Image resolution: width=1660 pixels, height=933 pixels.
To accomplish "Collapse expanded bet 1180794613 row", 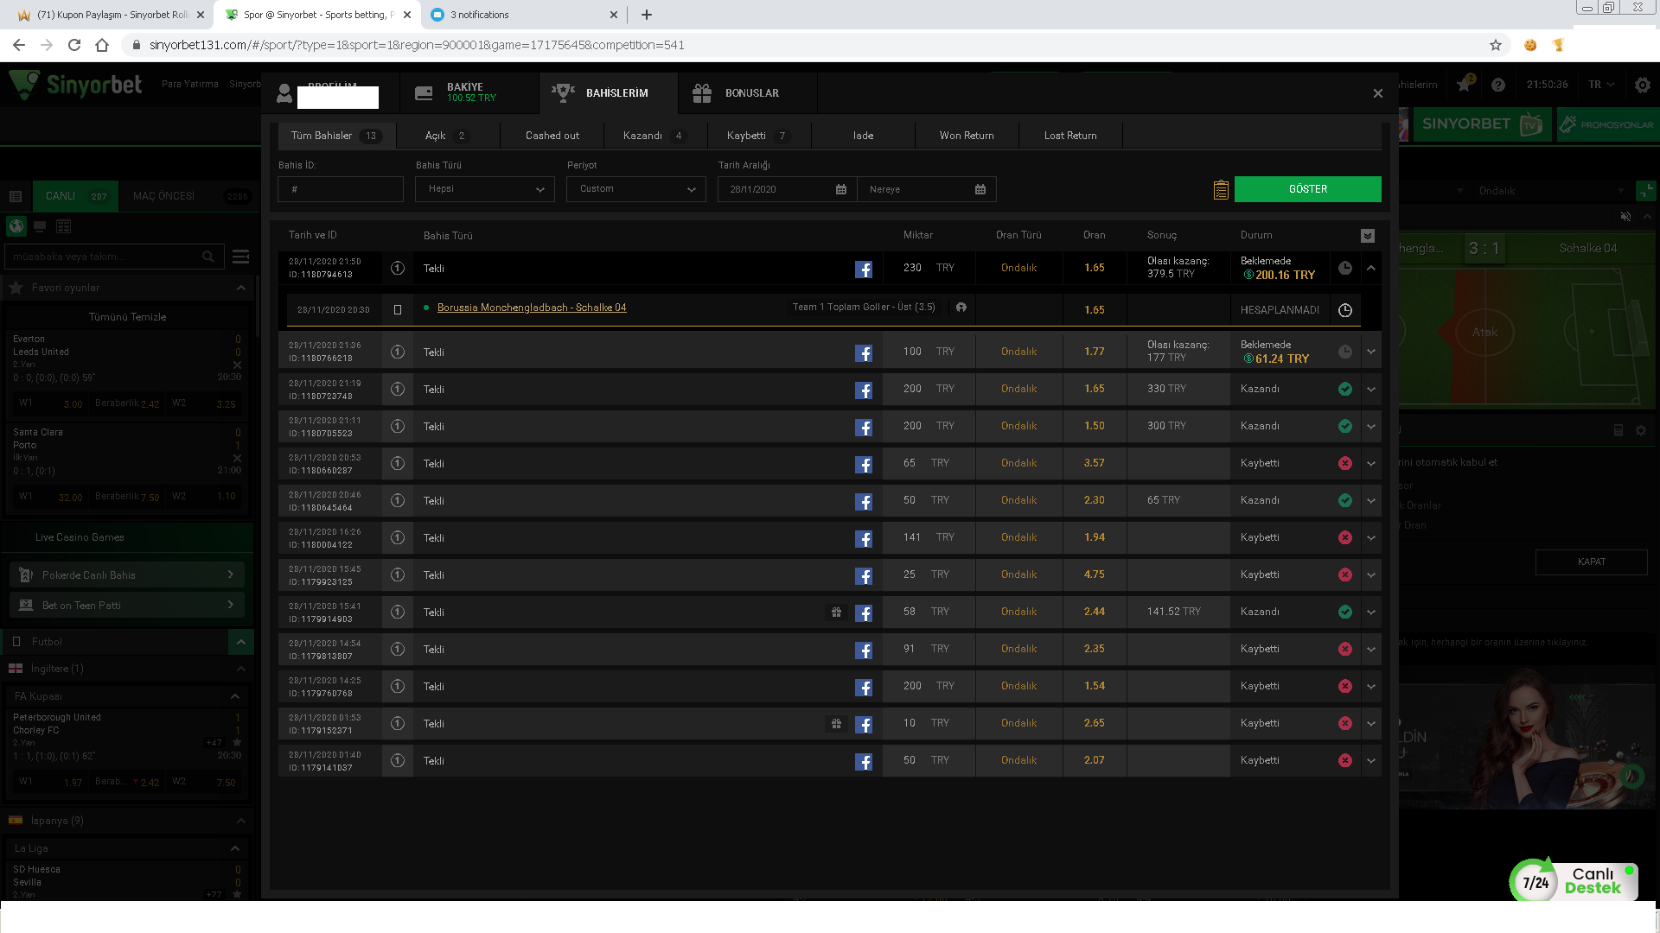I will (x=1371, y=269).
